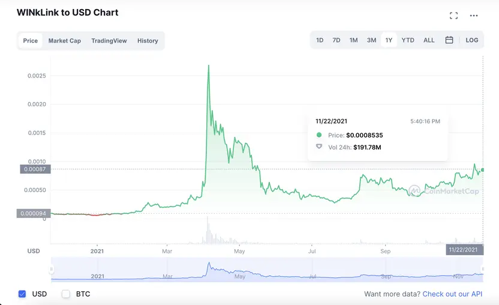
Task: Click the 11/22/2021 date marker label
Action: point(464,250)
